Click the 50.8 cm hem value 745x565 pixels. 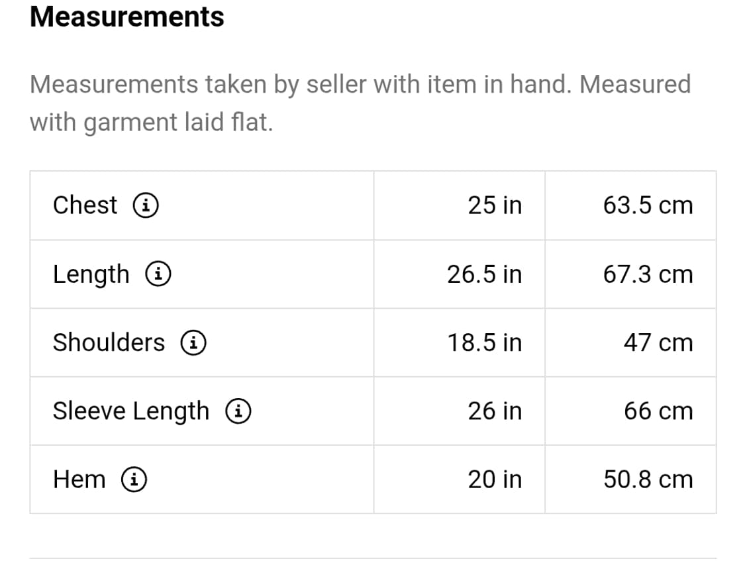pos(648,479)
